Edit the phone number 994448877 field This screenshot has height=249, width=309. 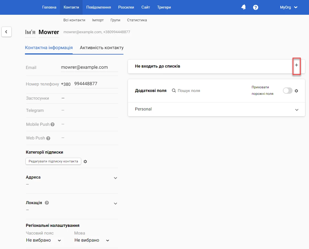pyautogui.click(x=96, y=84)
